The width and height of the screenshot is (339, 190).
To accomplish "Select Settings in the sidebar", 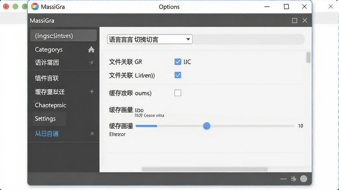I will [x=49, y=119].
